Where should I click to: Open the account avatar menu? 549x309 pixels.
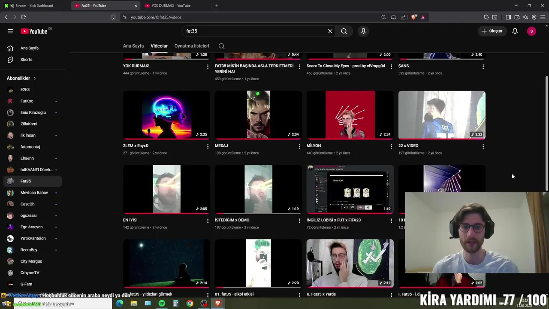531,31
